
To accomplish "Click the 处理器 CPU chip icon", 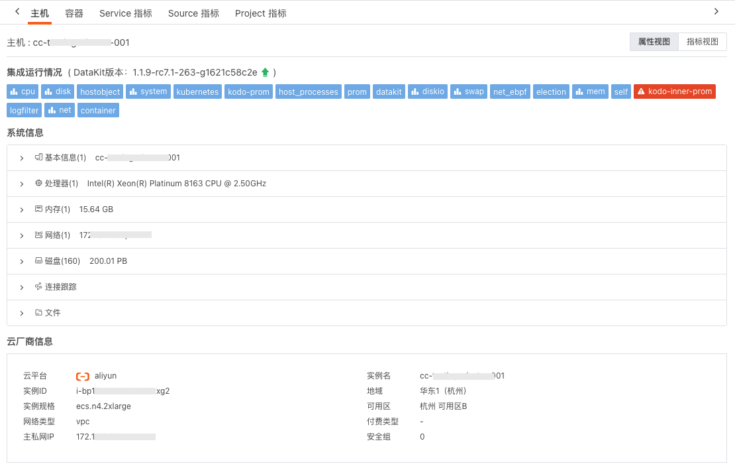I will tap(38, 183).
